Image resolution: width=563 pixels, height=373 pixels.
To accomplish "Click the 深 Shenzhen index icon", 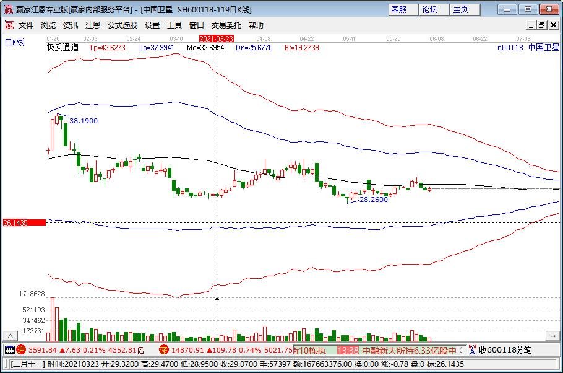I will coord(164,349).
